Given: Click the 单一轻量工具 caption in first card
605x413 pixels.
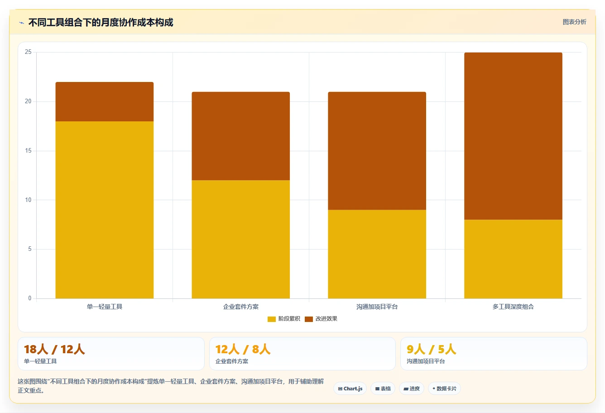Looking at the screenshot, I should click(40, 361).
